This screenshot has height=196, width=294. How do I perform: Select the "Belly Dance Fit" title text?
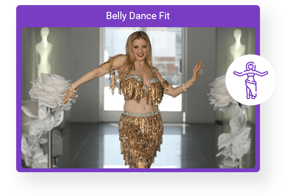[x=138, y=16]
